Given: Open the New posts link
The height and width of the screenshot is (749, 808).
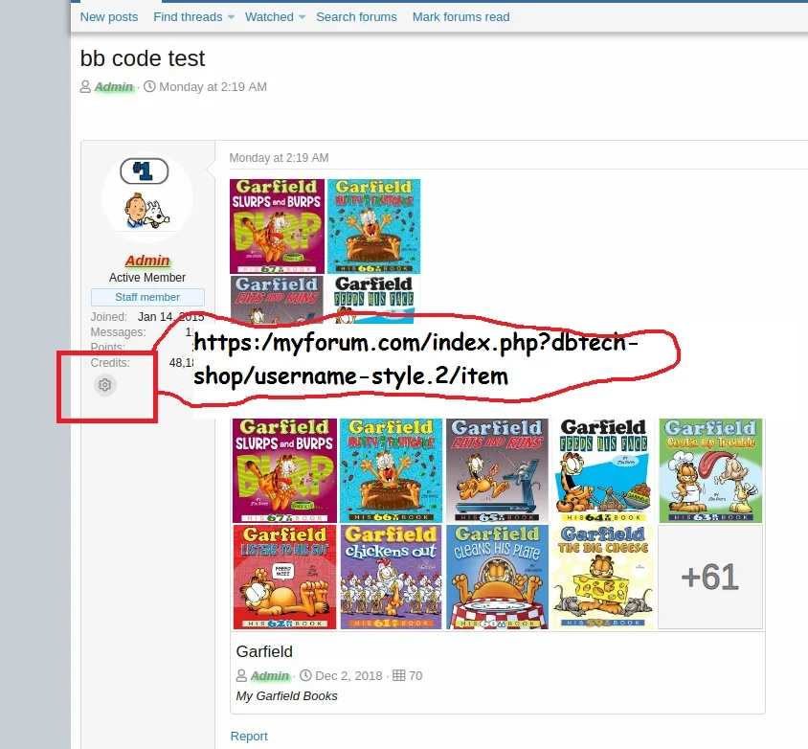Looking at the screenshot, I should tap(109, 17).
